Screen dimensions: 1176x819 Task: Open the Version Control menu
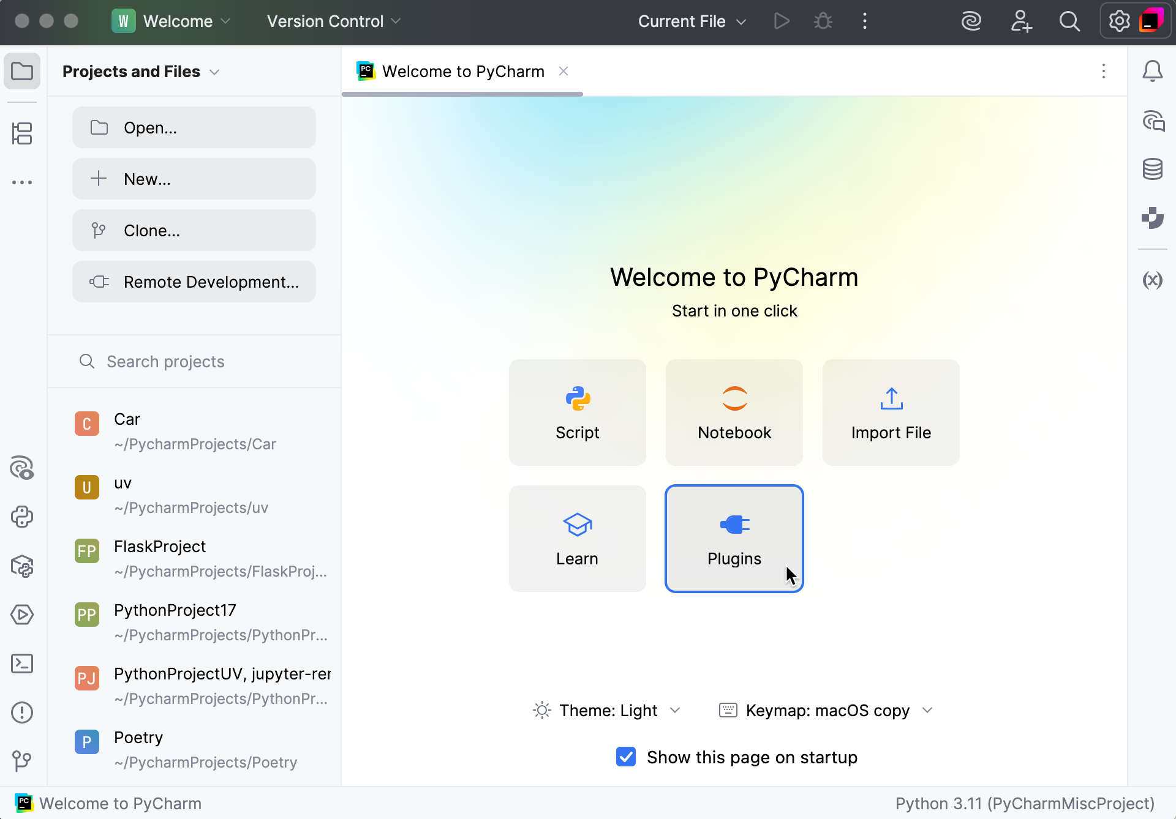pyautogui.click(x=333, y=21)
